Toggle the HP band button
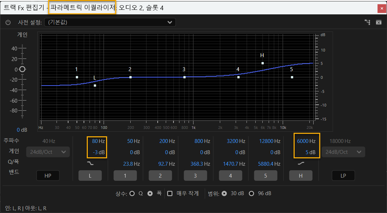387x213 pixels. pyautogui.click(x=48, y=176)
